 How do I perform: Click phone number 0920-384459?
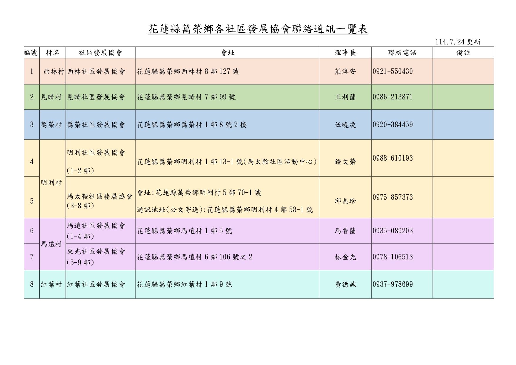(x=393, y=125)
